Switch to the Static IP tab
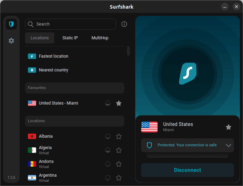The image size is (243, 186). point(70,38)
